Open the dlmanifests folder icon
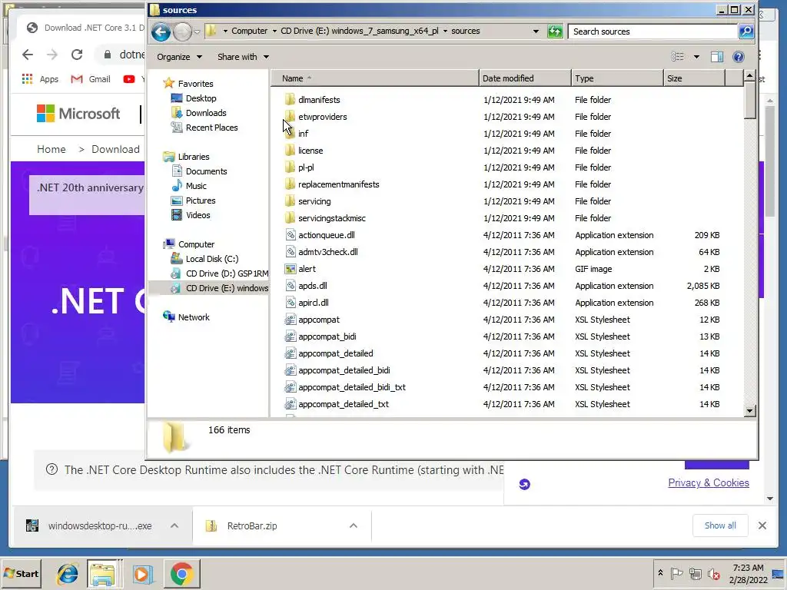The image size is (787, 590). tap(290, 99)
